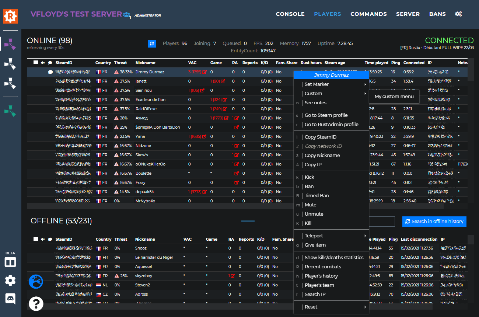Image resolution: width=479 pixels, height=317 pixels.
Task: Open skyzoboy RA ban link icon in offline list
Action: (233, 276)
